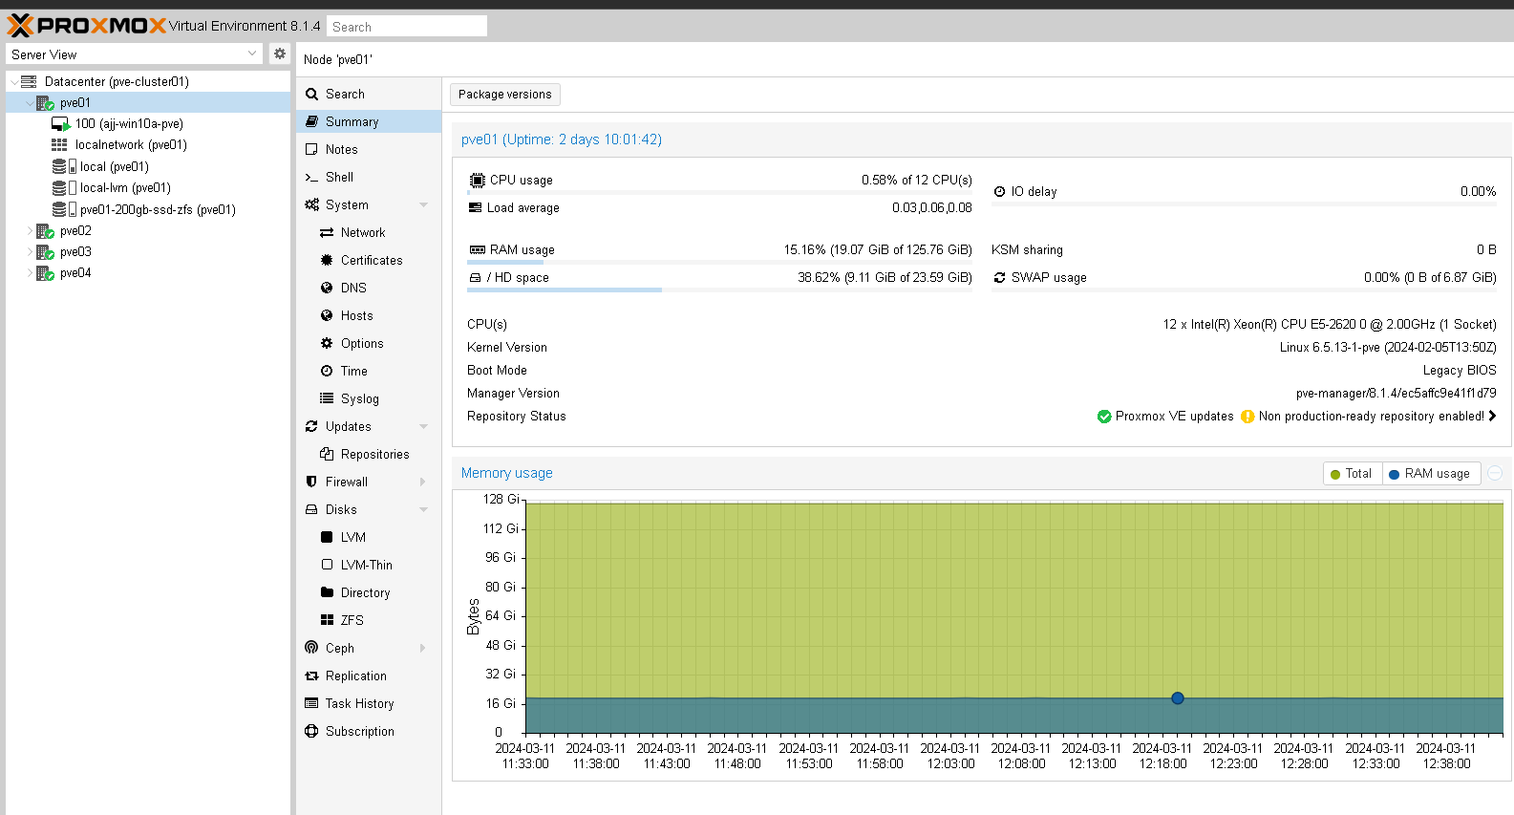Click the localnetwork grid icon
This screenshot has width=1514, height=815.
(59, 145)
